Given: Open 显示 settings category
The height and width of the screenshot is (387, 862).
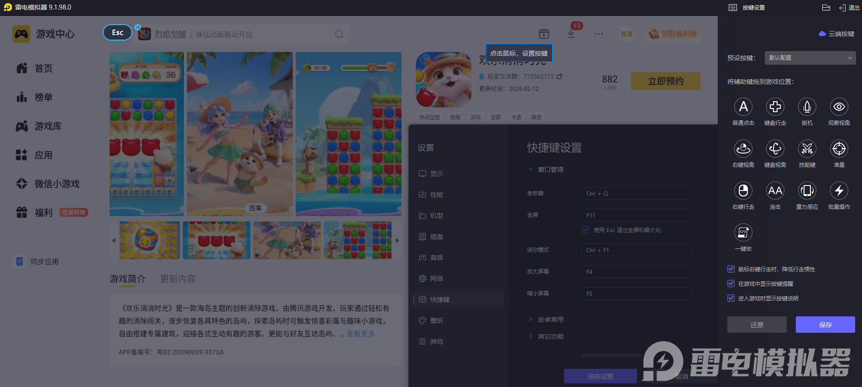Looking at the screenshot, I should (x=431, y=174).
